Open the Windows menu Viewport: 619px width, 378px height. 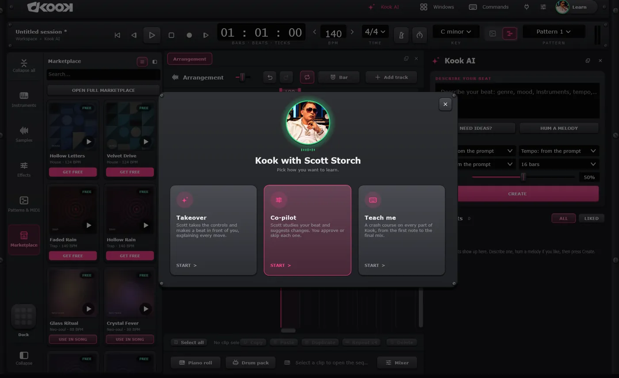tap(437, 7)
